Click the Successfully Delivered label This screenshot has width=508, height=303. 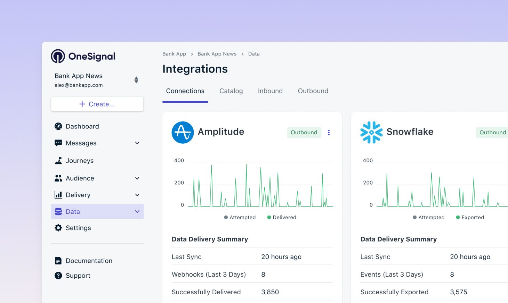206,292
